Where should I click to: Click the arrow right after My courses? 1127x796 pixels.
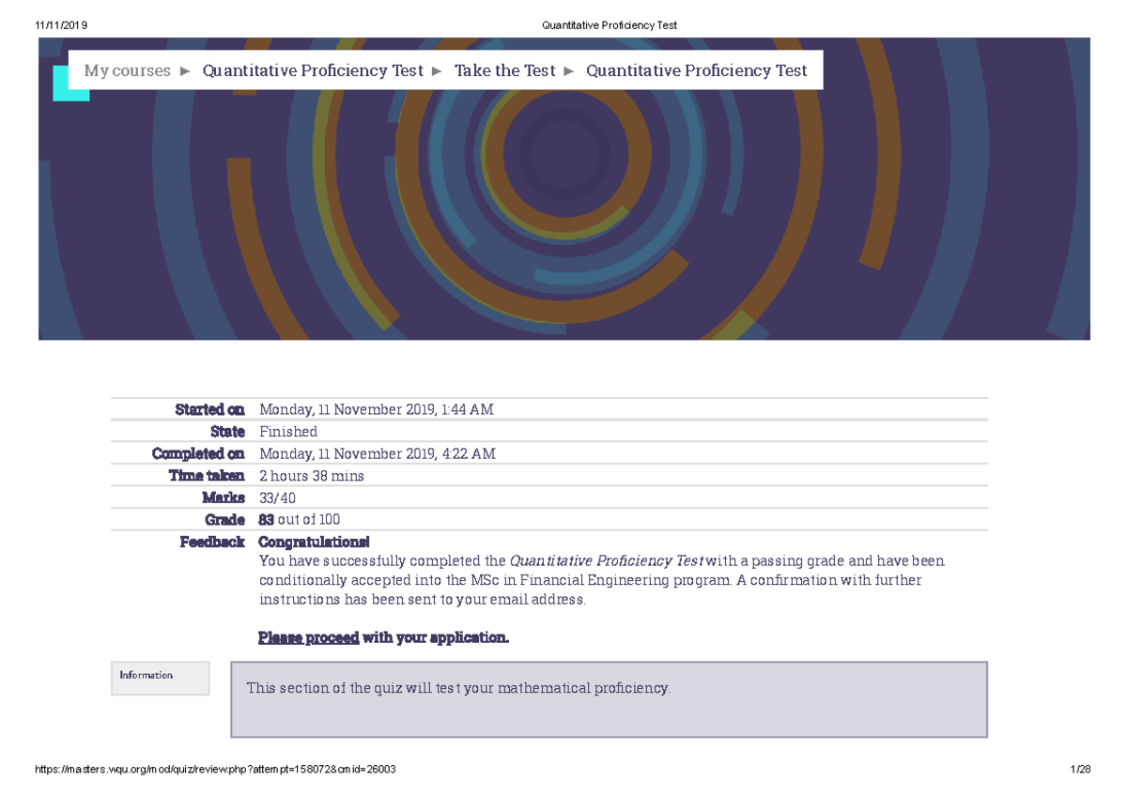click(x=185, y=71)
